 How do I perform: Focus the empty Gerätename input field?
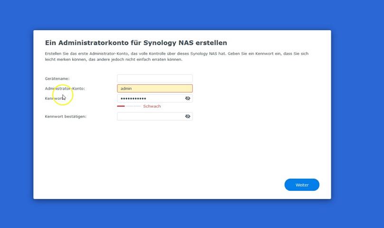tap(155, 78)
